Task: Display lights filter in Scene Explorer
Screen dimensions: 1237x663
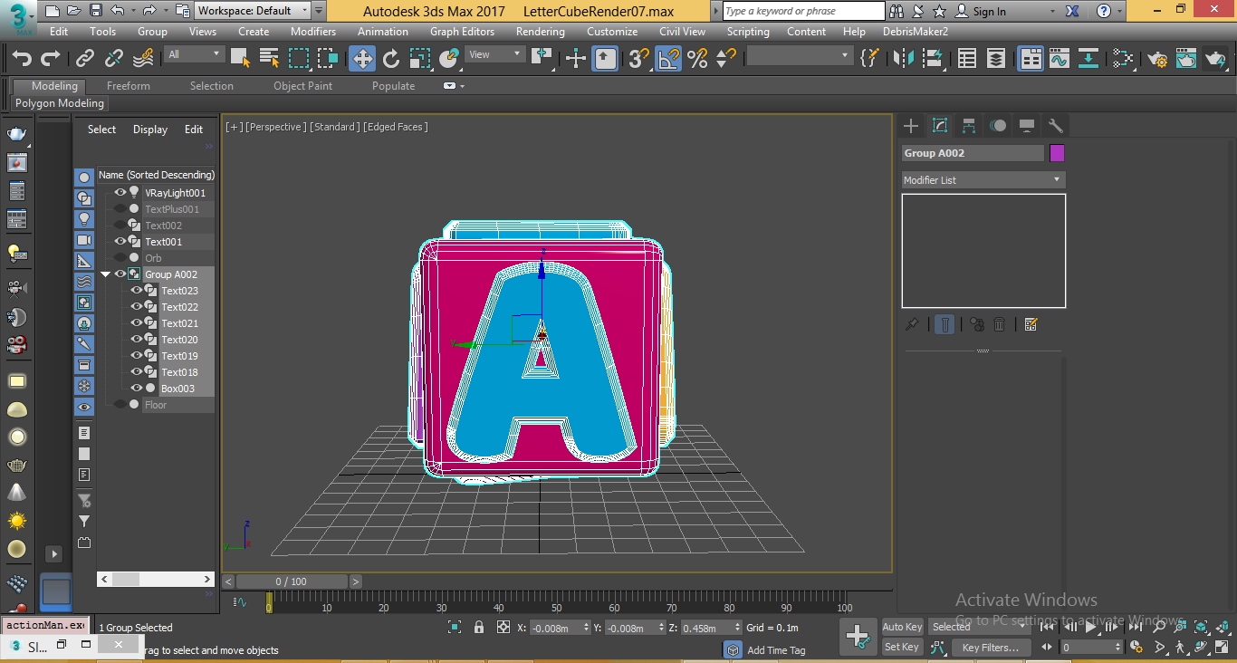Action: pyautogui.click(x=84, y=219)
